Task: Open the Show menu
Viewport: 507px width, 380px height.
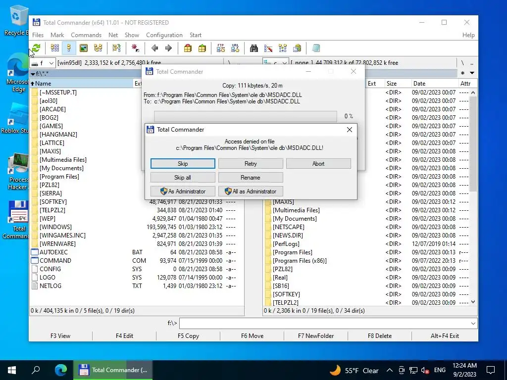Action: coord(132,35)
